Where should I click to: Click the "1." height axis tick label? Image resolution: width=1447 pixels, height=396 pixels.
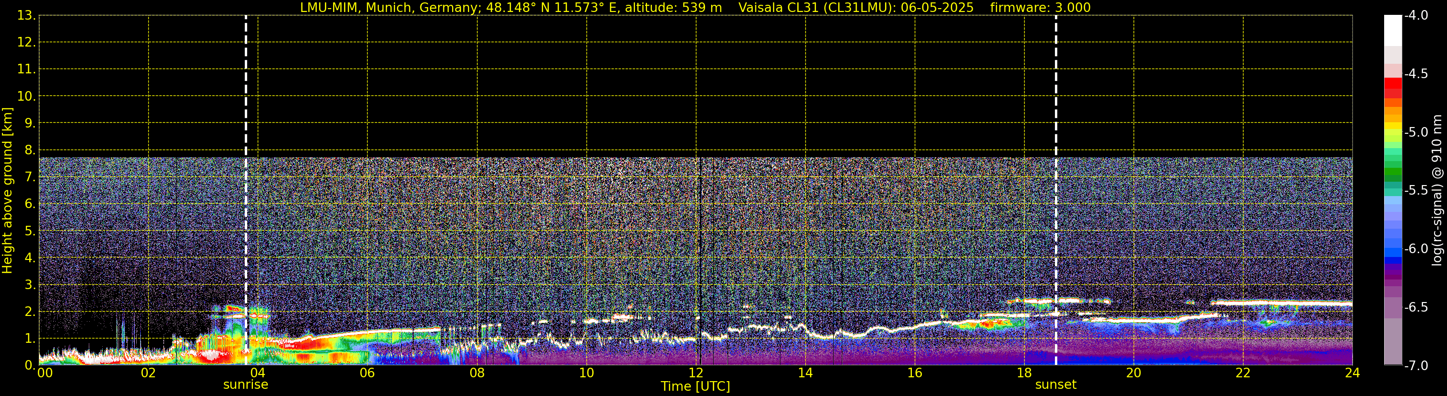tap(30, 339)
